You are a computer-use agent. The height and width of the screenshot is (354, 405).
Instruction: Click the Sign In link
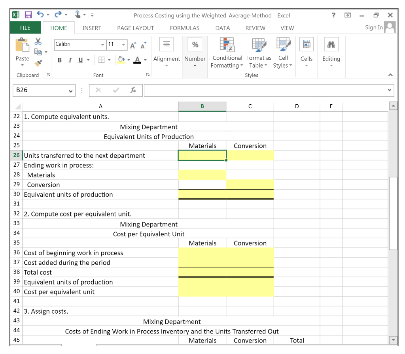[373, 28]
